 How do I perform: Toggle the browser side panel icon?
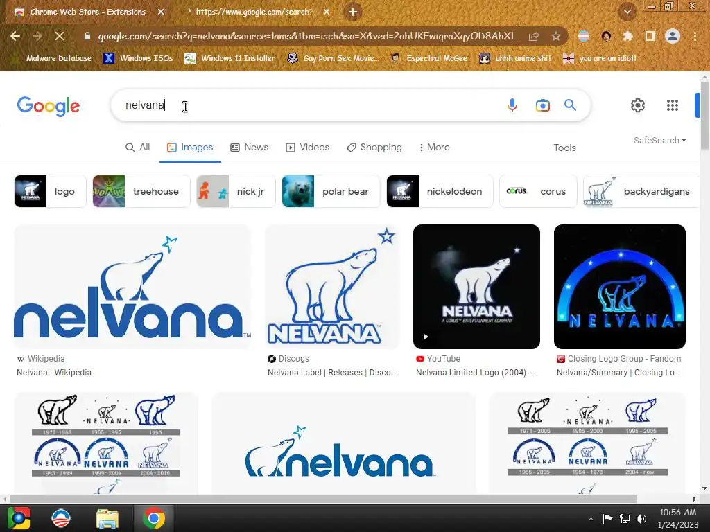click(x=650, y=36)
